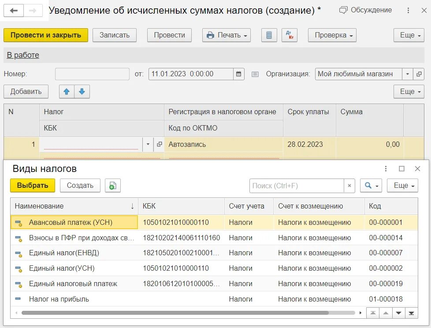The image size is (431, 328).
Task: Expand the Проверка dropdown
Action: pos(332,35)
